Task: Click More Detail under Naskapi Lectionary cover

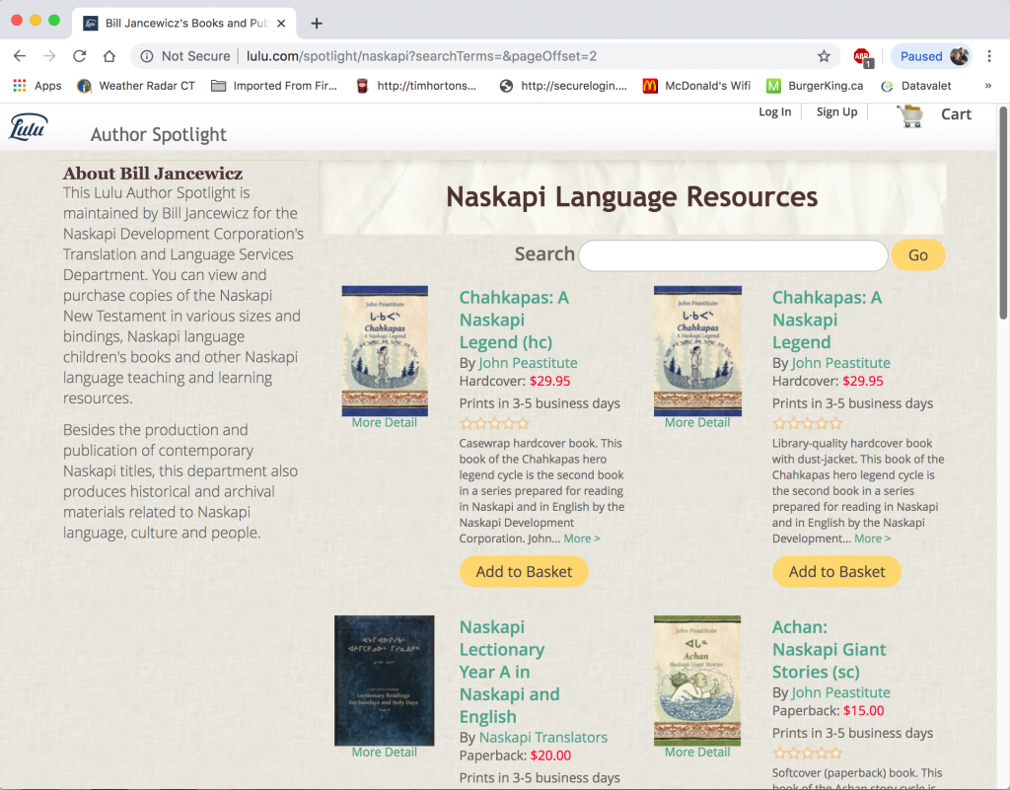Action: tap(385, 752)
